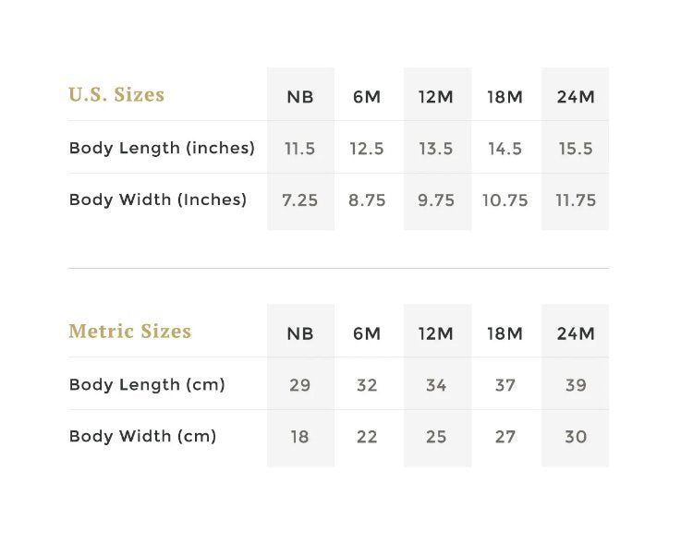
Task: Click the "Body Length (inches)" row label
Action: (x=162, y=148)
